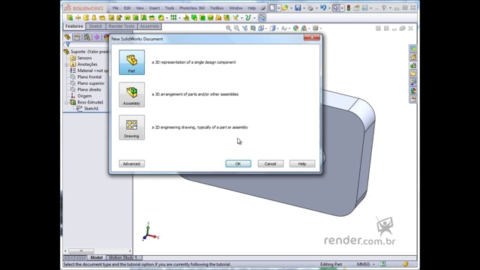Click the Apply Scene icon

(304, 28)
